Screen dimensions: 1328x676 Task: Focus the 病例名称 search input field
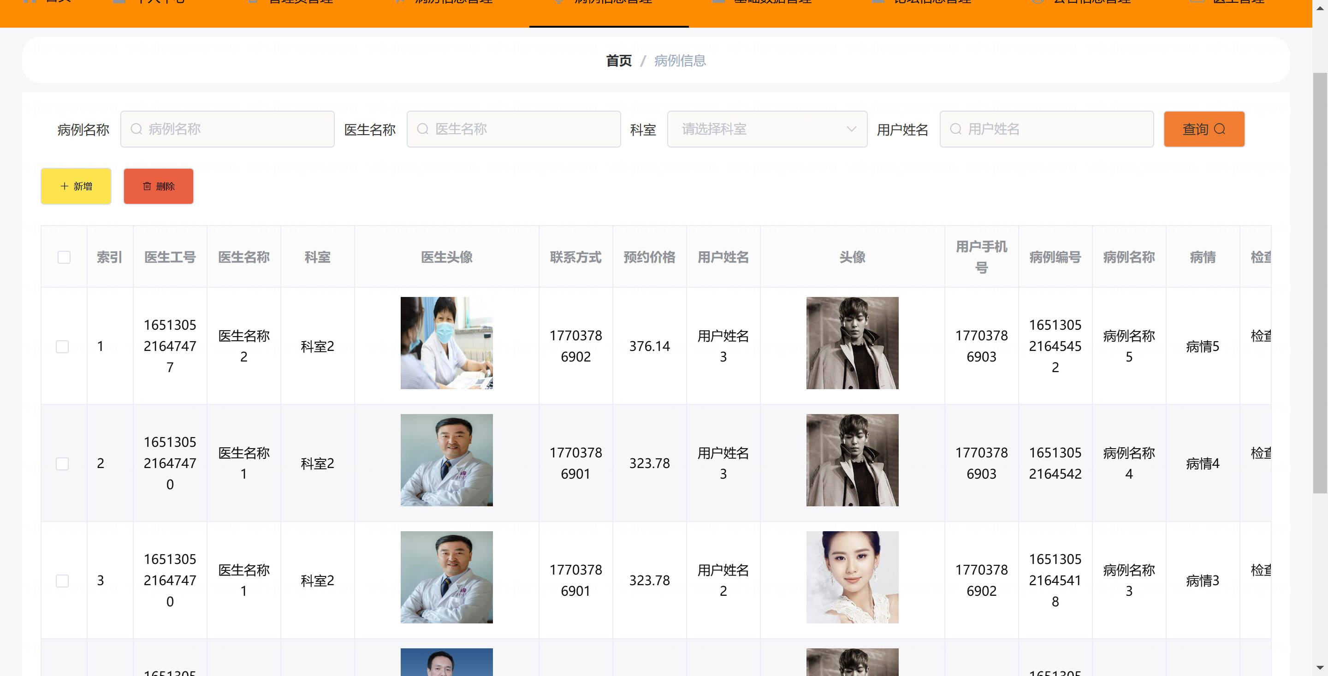pos(227,129)
